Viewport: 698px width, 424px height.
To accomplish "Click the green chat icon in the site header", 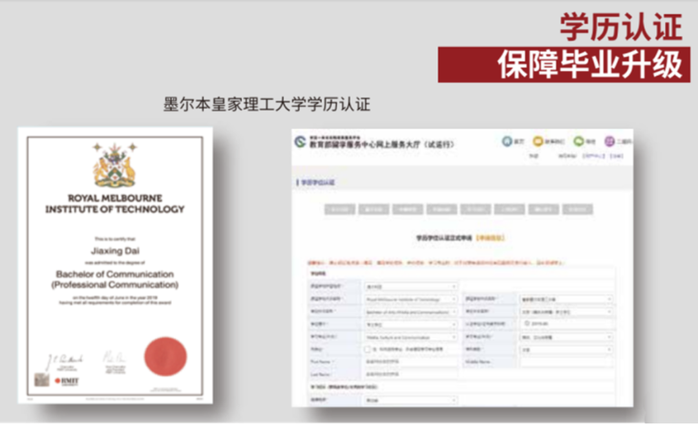I will click(x=578, y=141).
